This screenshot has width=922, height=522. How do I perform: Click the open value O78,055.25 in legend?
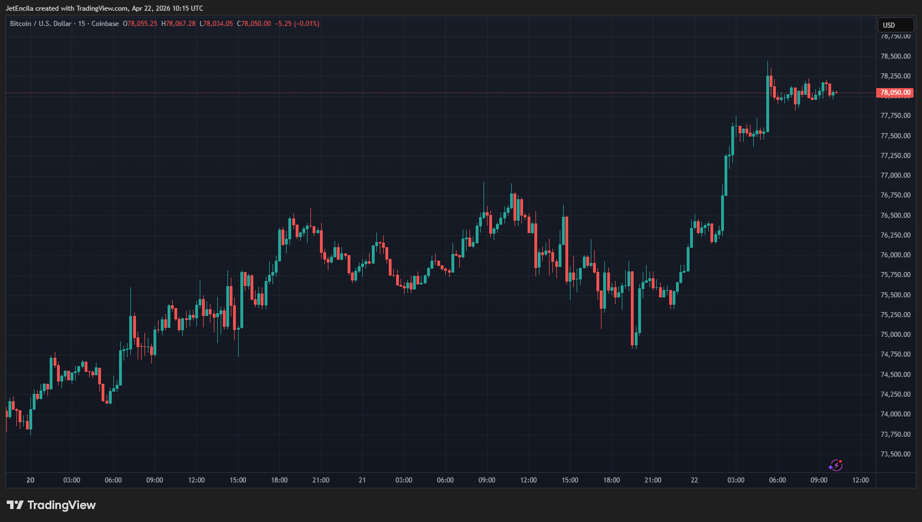(140, 24)
